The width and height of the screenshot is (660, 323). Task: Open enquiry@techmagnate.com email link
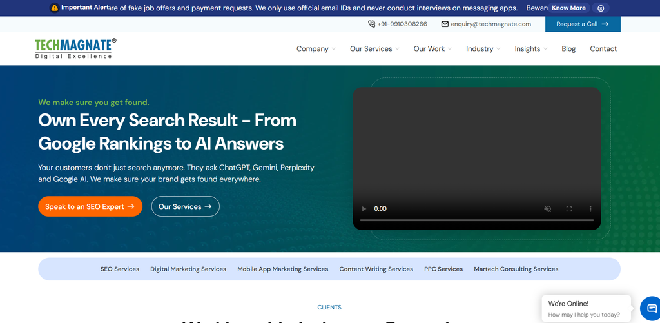(490, 24)
